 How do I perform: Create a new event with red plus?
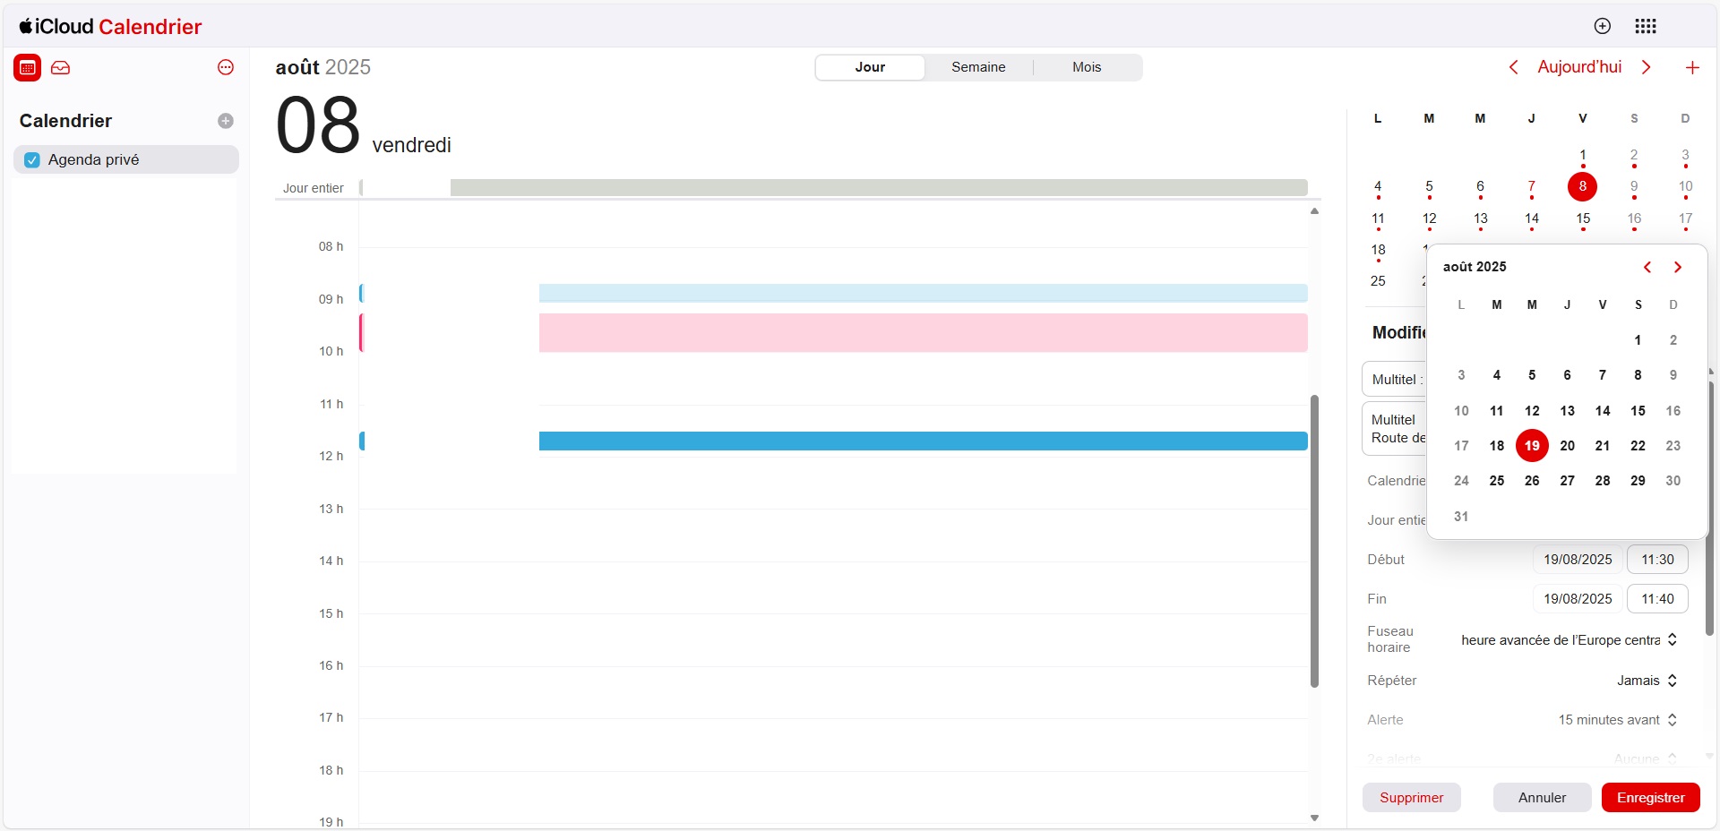tap(1692, 67)
